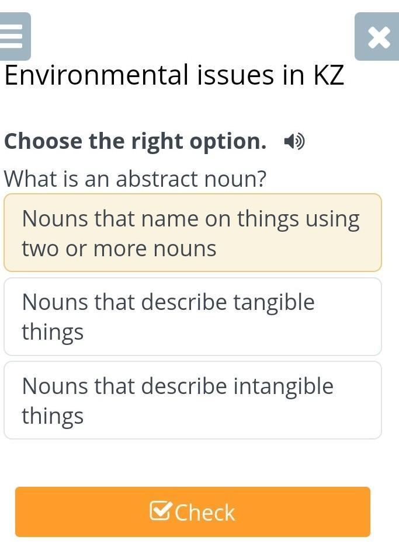Viewport: 399px width, 558px height.
Task: Click the 'Environmental issues in KZ' title
Action: coord(174,76)
